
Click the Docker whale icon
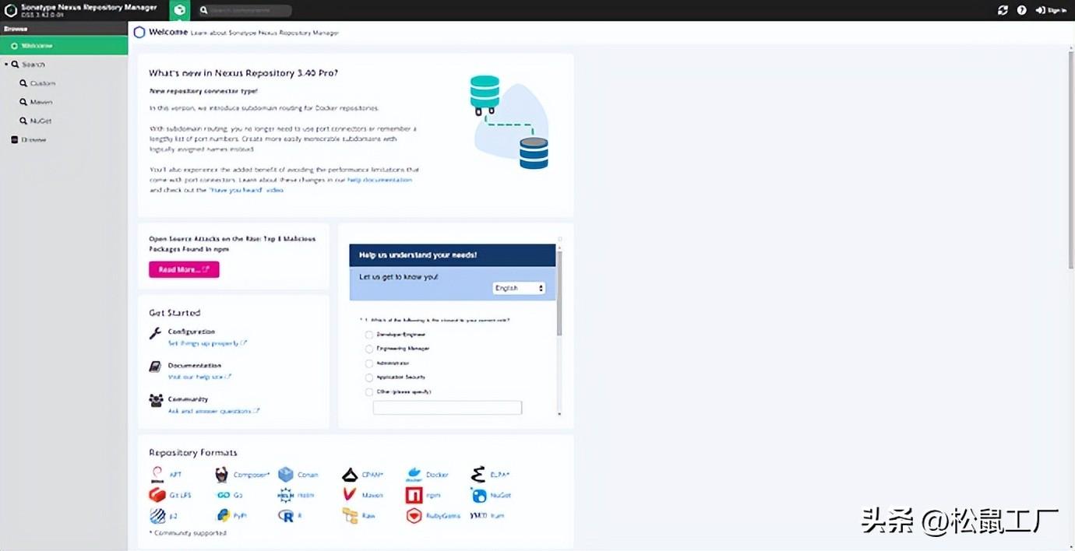tap(413, 474)
